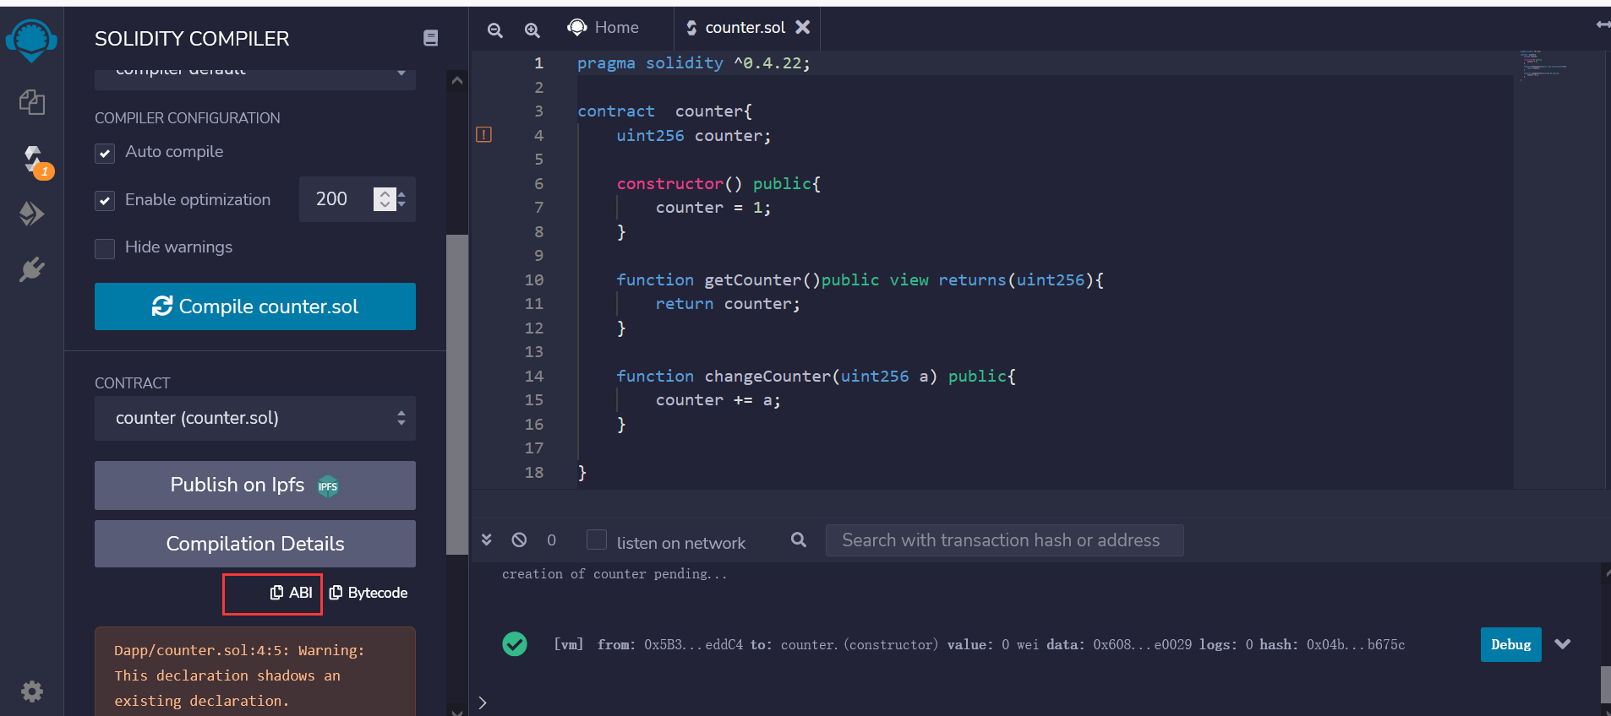The height and width of the screenshot is (716, 1611).
Task: Switch to the Home tab
Action: [603, 27]
